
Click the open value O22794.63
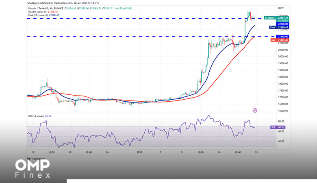[x=70, y=8]
